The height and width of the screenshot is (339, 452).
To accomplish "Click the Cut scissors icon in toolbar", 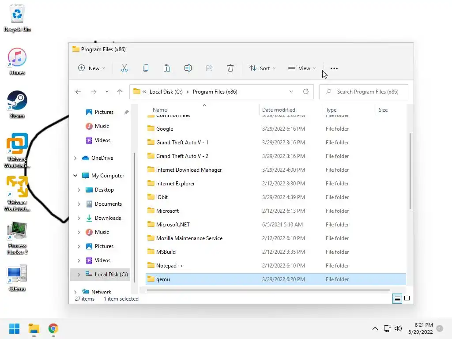I will [x=124, y=68].
